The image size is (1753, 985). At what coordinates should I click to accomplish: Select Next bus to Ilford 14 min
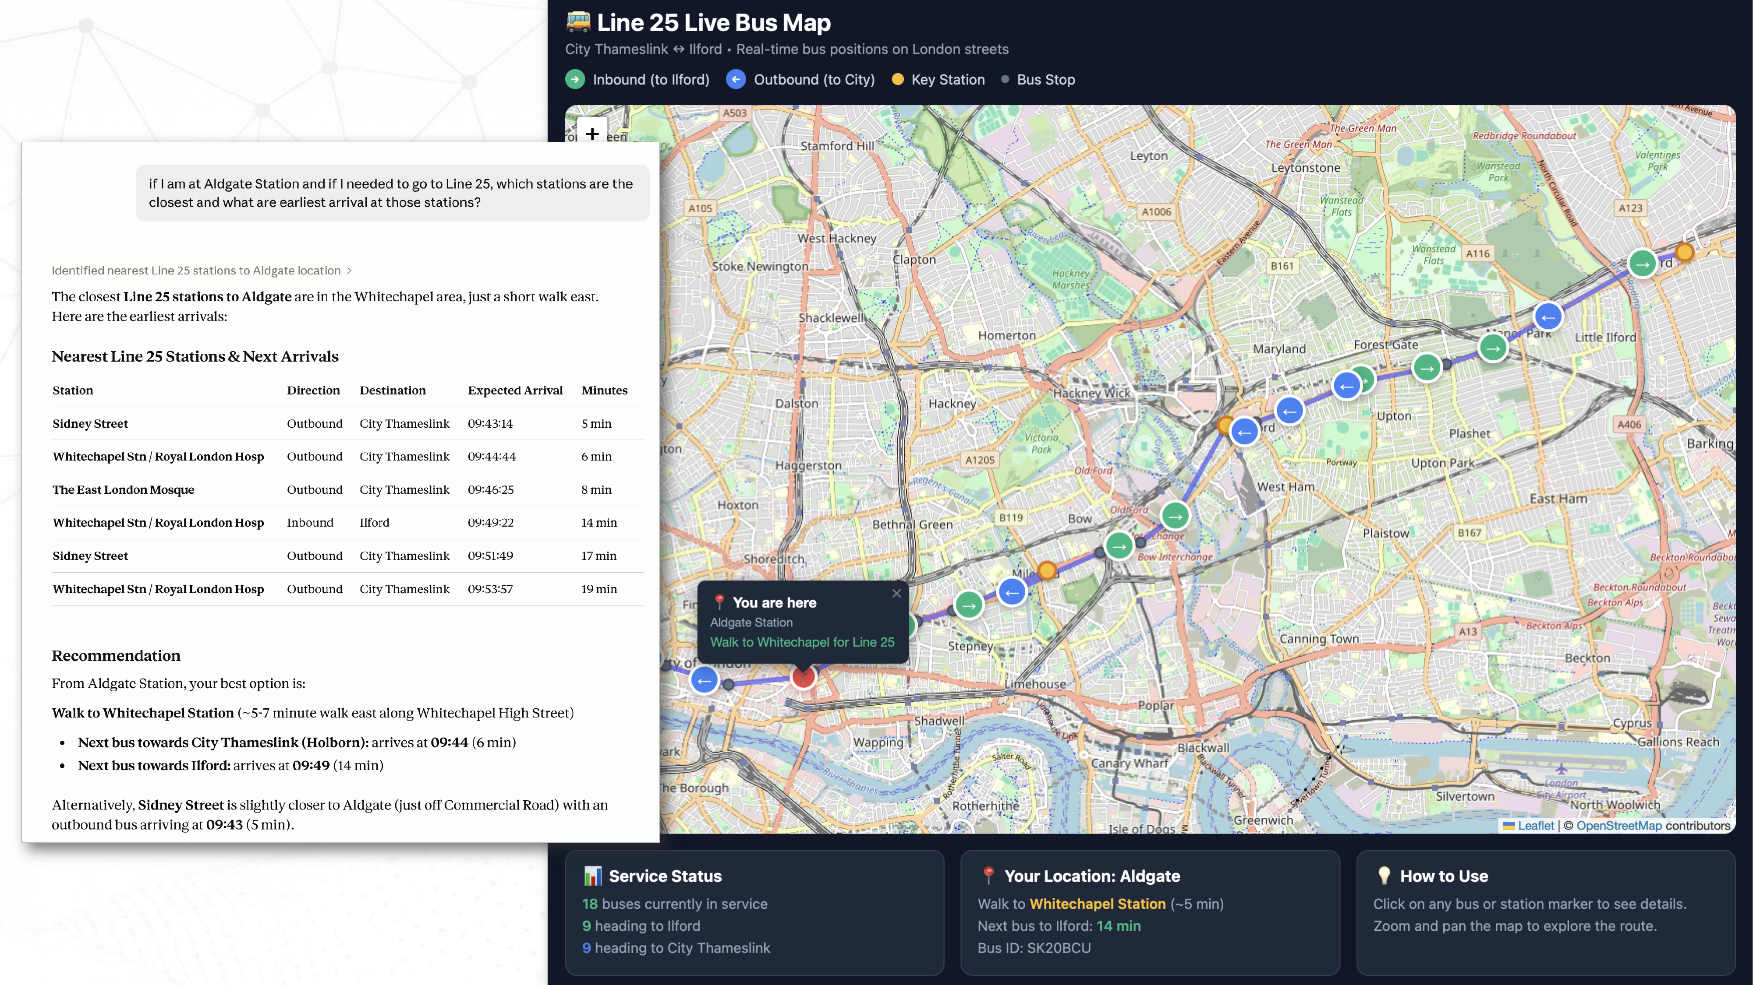[1059, 926]
